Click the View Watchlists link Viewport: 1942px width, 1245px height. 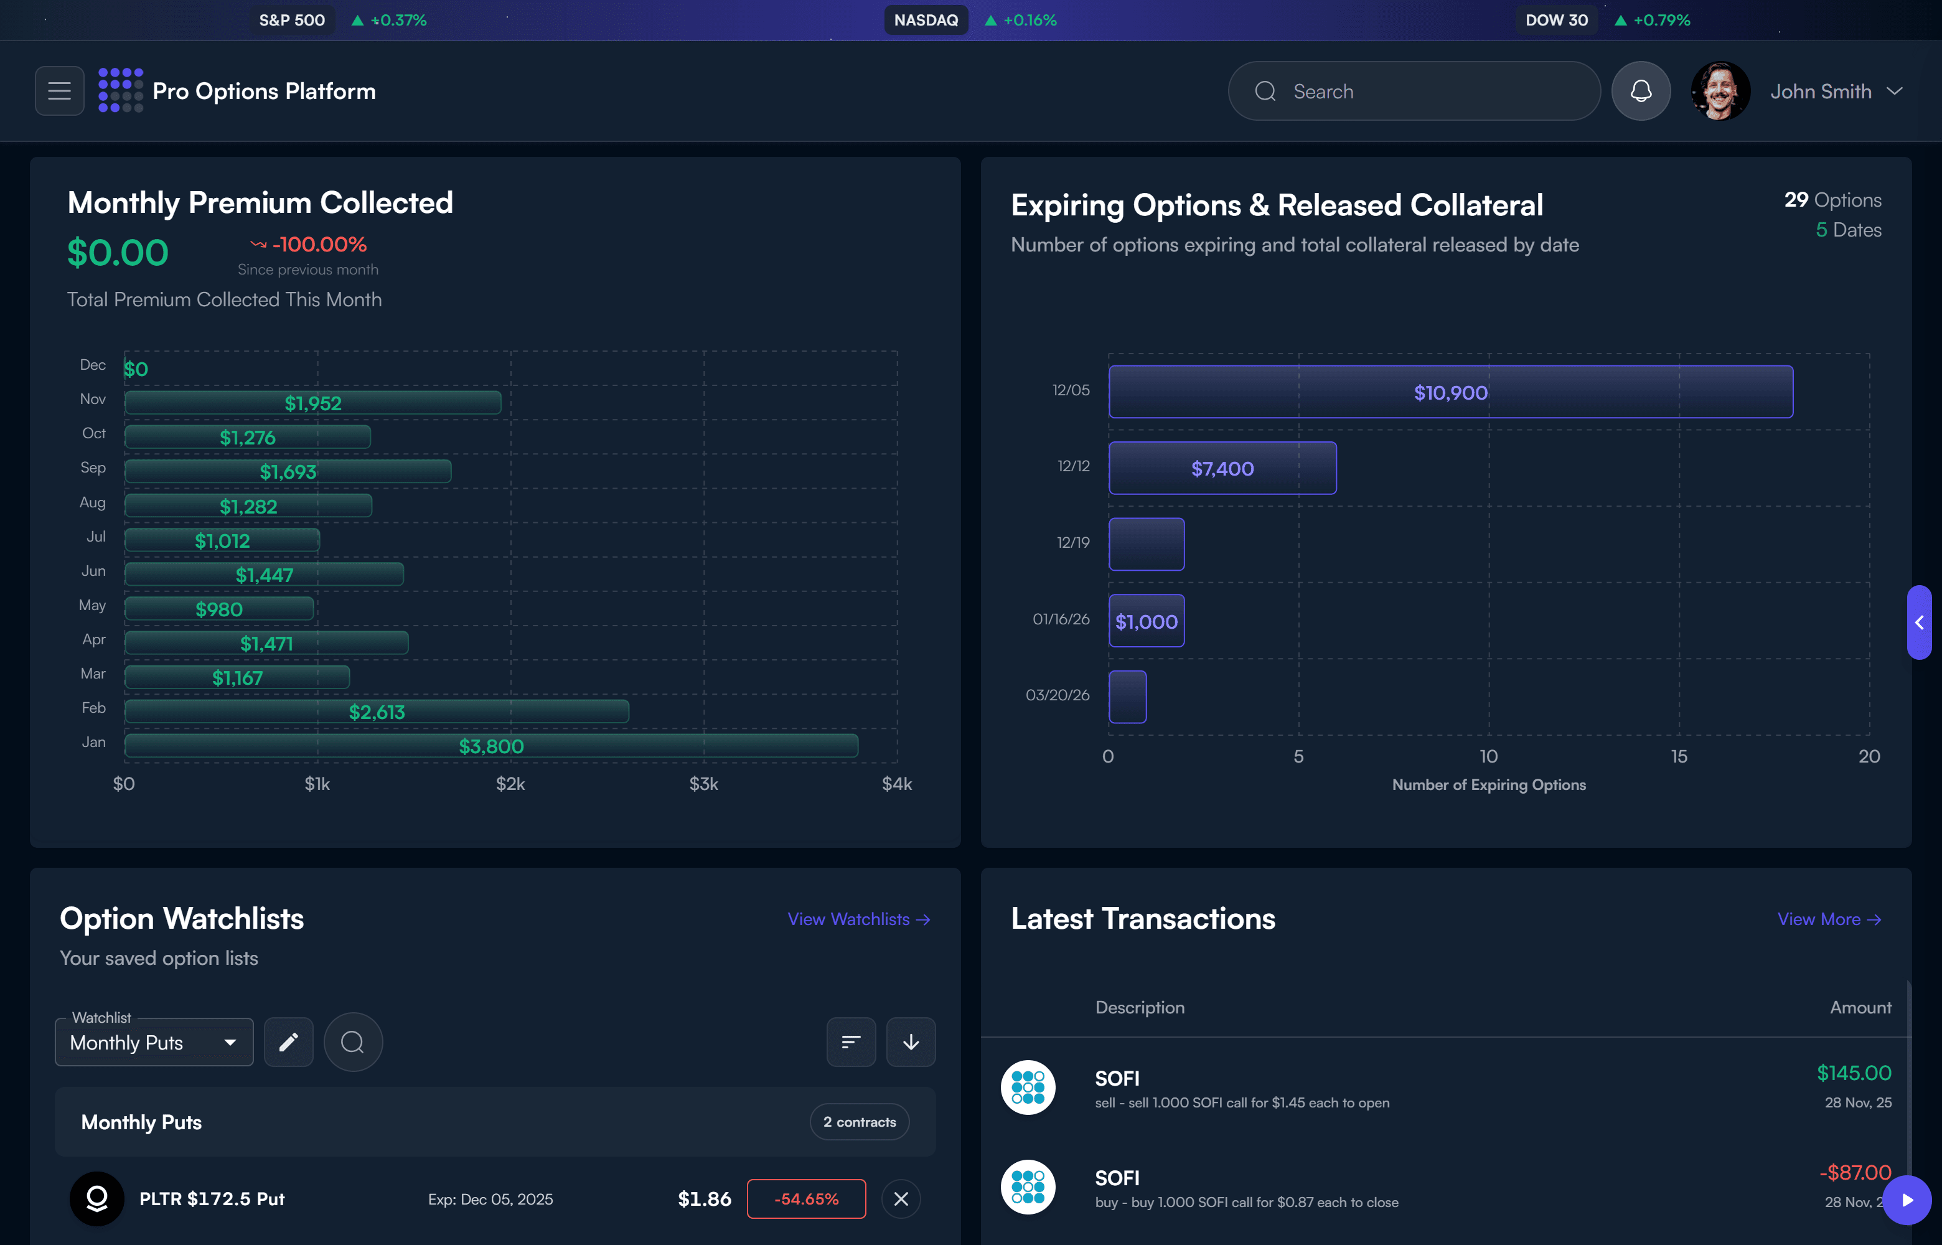coord(858,918)
